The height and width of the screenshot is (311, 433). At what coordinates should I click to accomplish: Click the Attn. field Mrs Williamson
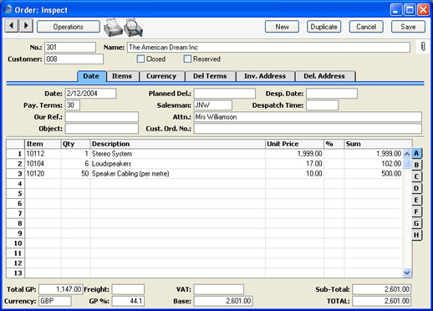[x=308, y=117]
